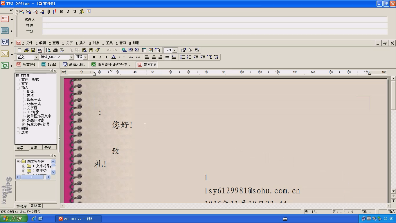This screenshot has width=396, height=223.
Task: Click the paperclip attachment icon in mail toolbar
Action: click(48, 12)
